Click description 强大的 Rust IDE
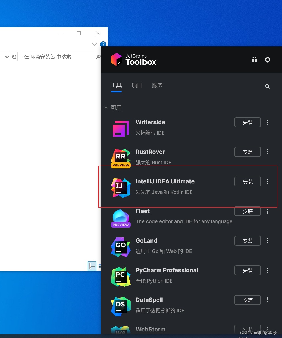Viewport: 282px width, 338px height. tap(153, 163)
